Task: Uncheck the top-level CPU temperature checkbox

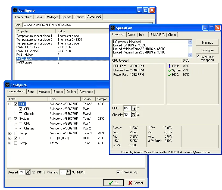Action: coord(15,104)
